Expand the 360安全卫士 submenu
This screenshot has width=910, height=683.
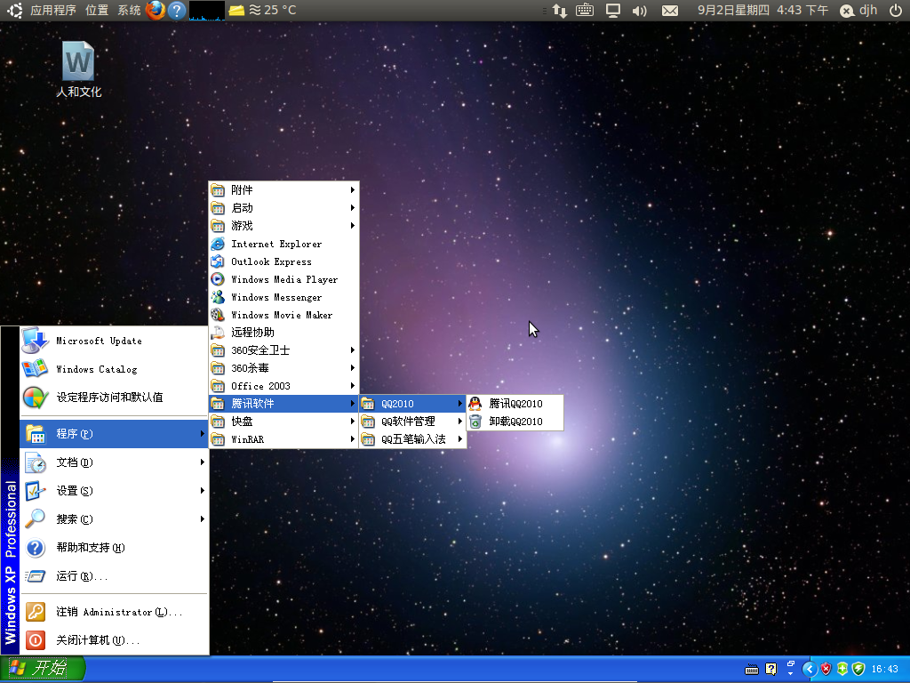283,350
